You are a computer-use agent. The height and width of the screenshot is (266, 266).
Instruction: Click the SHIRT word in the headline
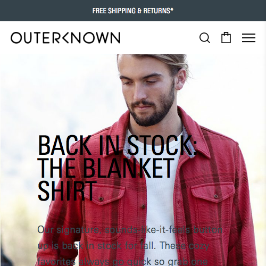(x=67, y=191)
